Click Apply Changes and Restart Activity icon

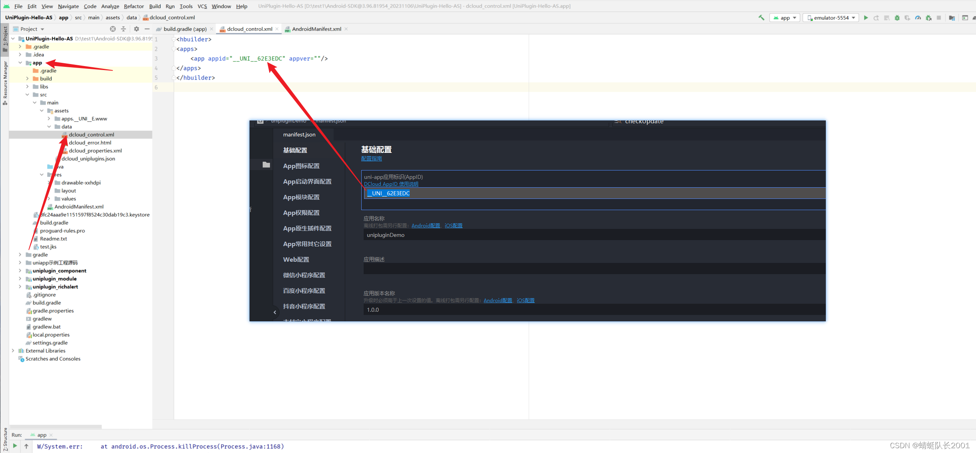click(876, 18)
